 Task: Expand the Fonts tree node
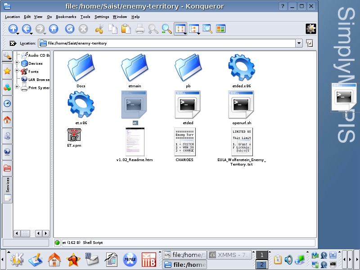17,71
